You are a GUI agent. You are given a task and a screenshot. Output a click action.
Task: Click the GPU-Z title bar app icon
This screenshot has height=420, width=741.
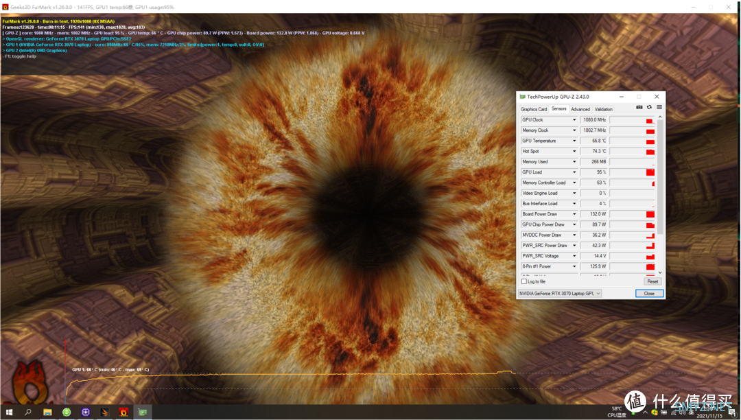pyautogui.click(x=522, y=97)
